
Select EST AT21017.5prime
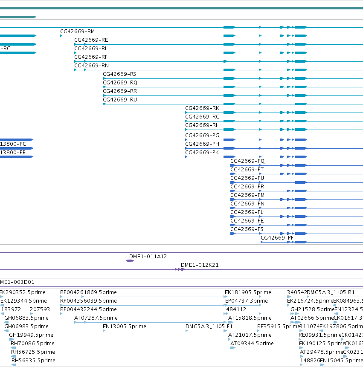coord(250,335)
